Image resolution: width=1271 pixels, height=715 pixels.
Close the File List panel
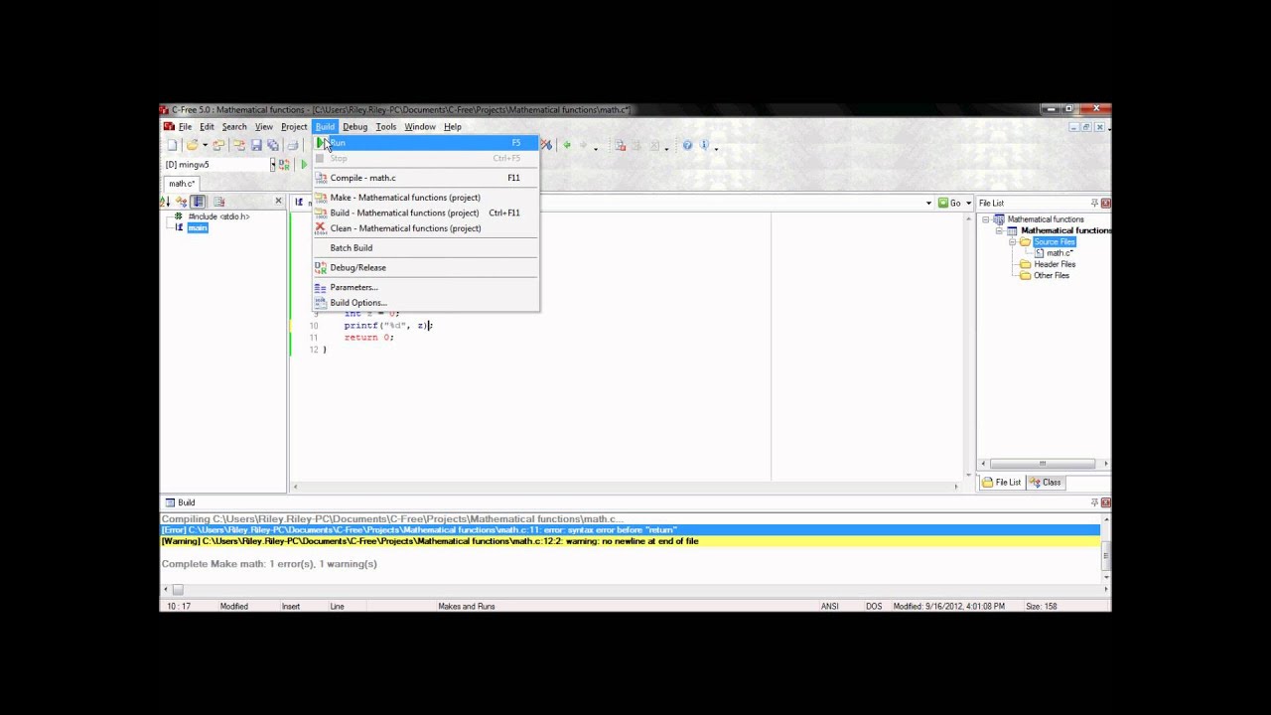tap(1106, 204)
